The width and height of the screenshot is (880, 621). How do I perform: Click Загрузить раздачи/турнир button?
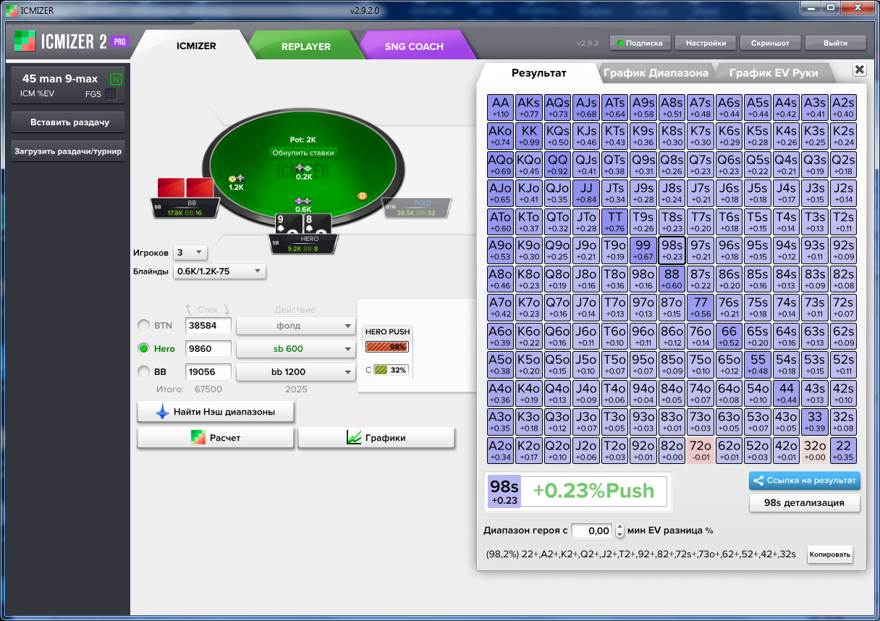(69, 152)
